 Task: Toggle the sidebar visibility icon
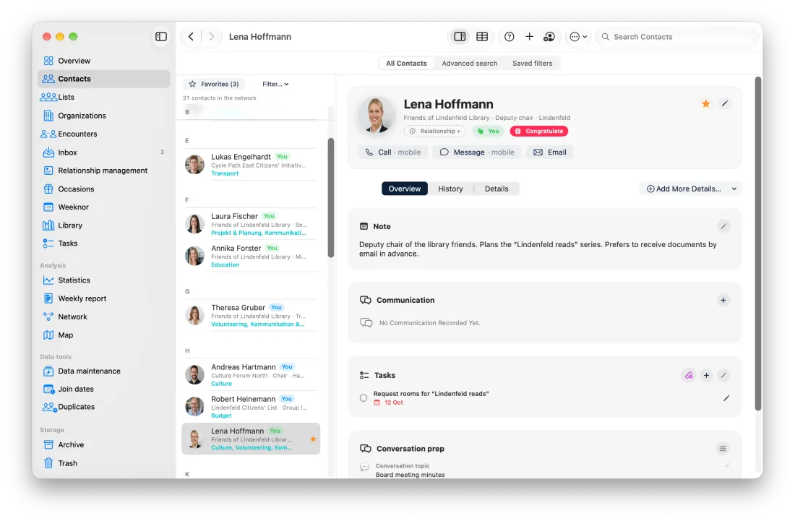tap(160, 36)
